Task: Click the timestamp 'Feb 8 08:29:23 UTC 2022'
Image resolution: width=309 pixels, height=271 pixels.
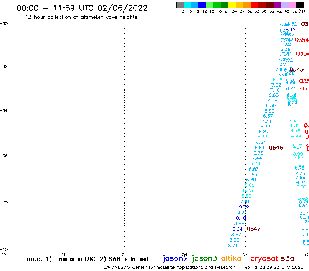Action: click(273, 267)
